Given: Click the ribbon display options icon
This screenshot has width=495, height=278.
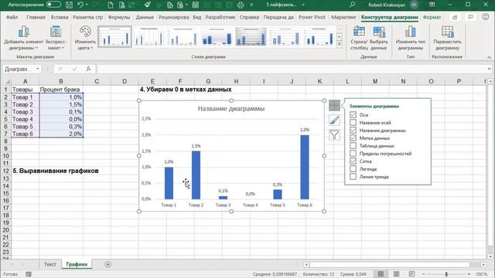Looking at the screenshot, I should click(x=432, y=5).
